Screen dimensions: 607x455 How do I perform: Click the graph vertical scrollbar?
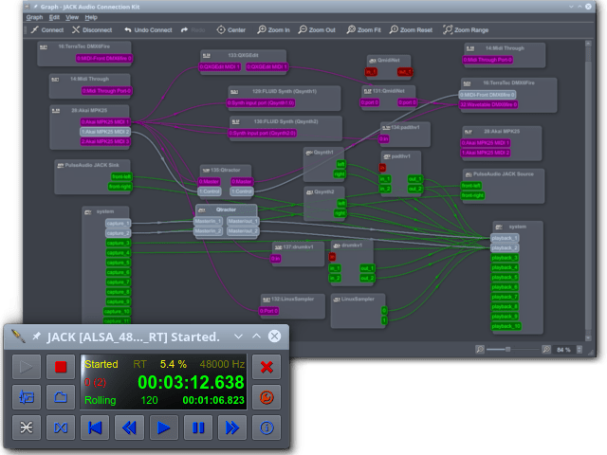pyautogui.click(x=588, y=190)
